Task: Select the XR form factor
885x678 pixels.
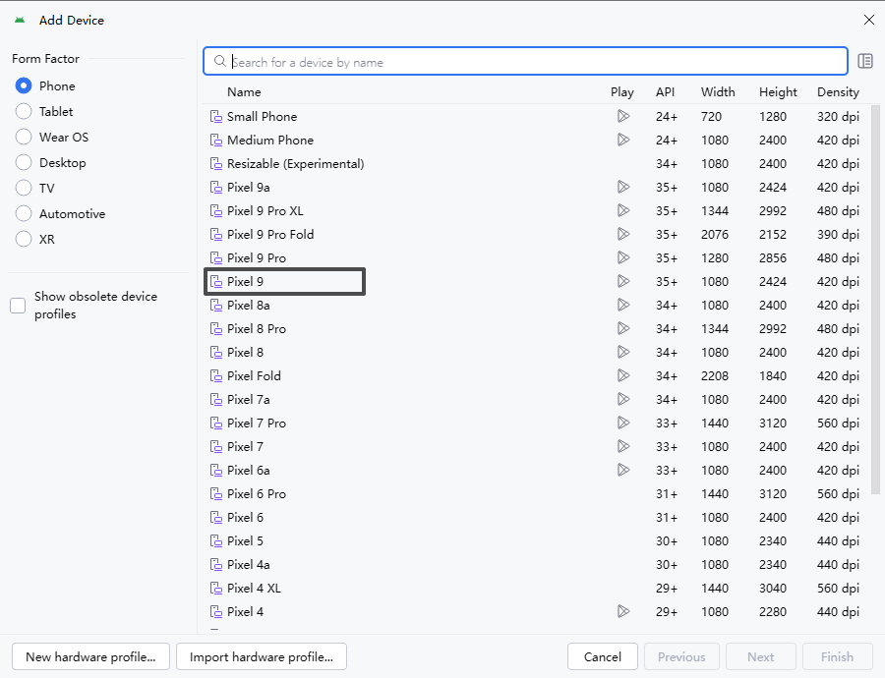Action: [x=24, y=239]
